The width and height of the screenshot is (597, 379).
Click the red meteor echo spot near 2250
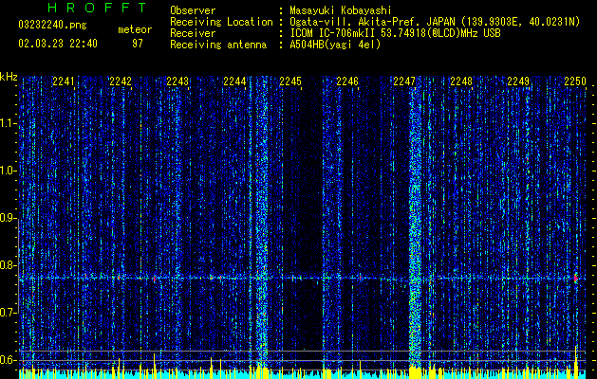pos(576,278)
